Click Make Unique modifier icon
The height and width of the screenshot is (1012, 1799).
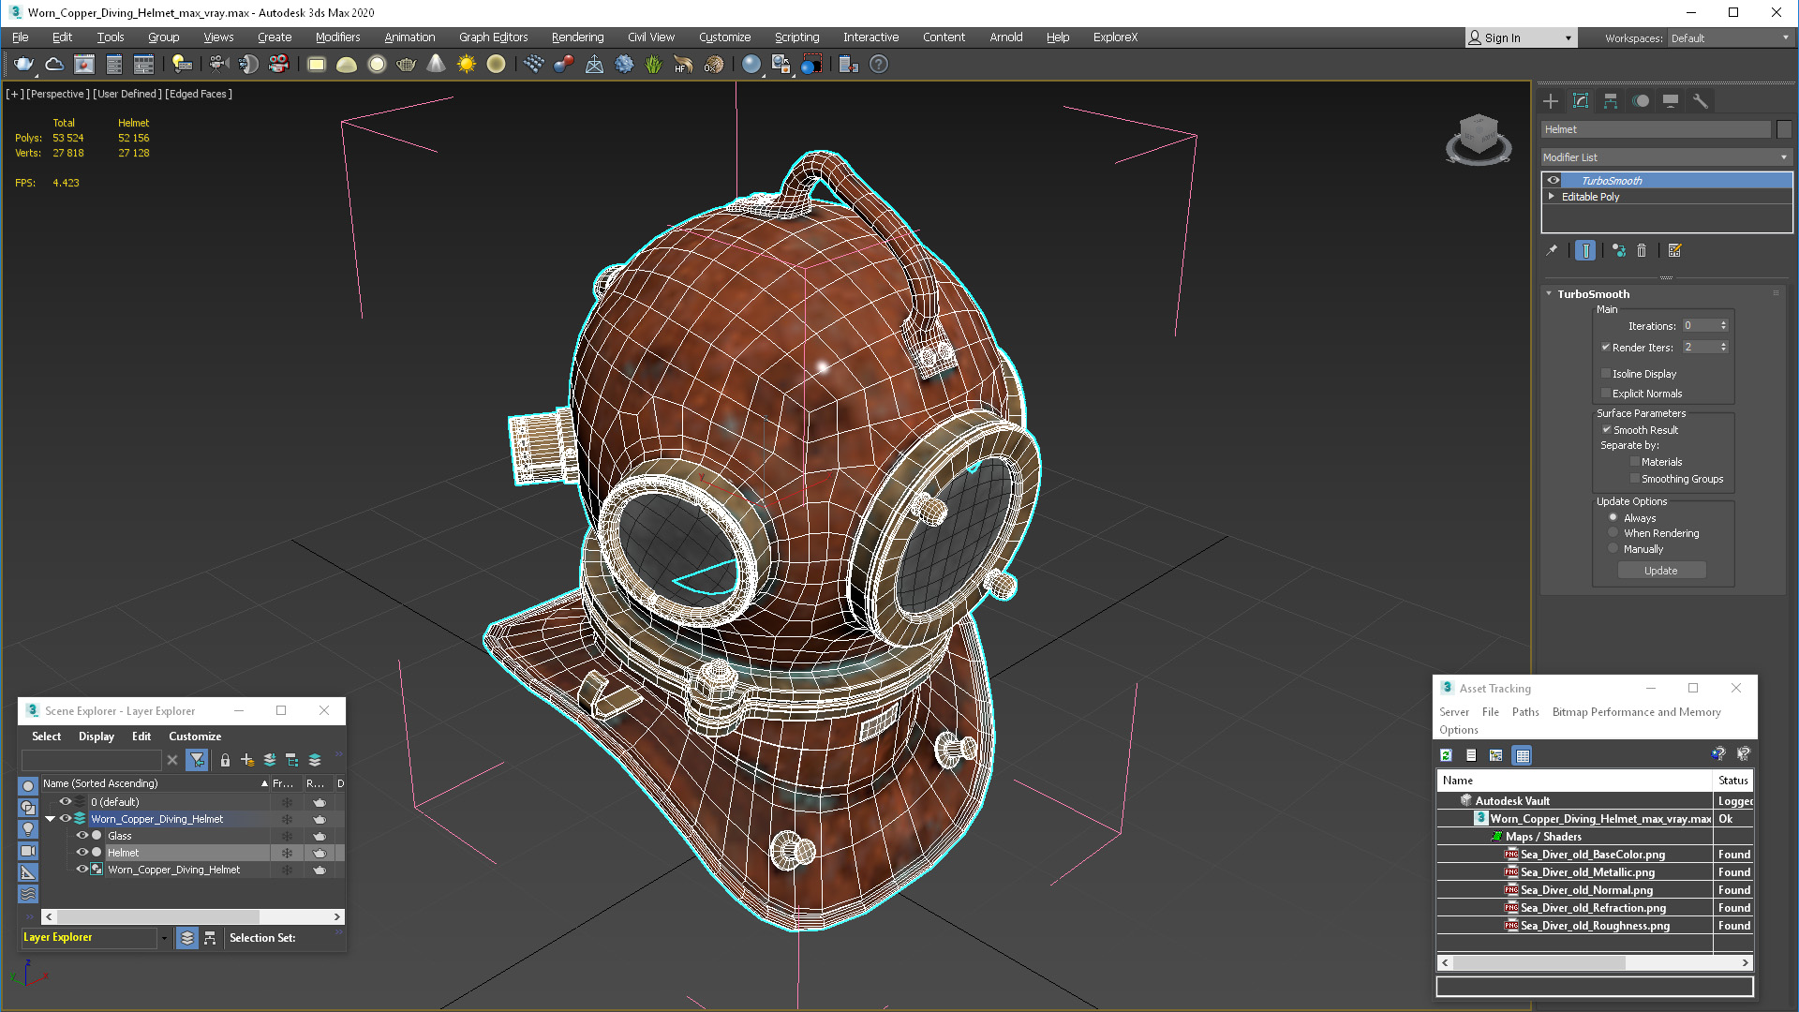[x=1619, y=250]
